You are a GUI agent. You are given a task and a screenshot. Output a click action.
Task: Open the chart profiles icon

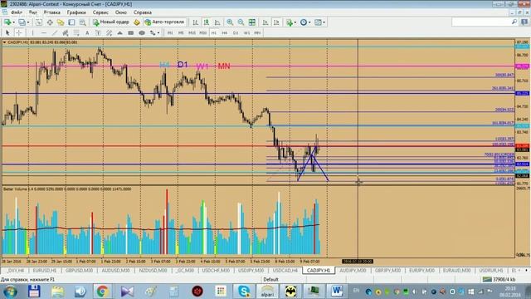click(x=22, y=22)
